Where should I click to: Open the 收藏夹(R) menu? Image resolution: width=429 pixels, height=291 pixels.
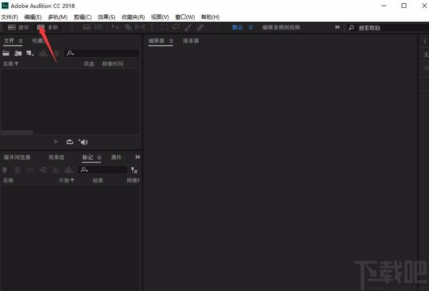click(x=133, y=17)
